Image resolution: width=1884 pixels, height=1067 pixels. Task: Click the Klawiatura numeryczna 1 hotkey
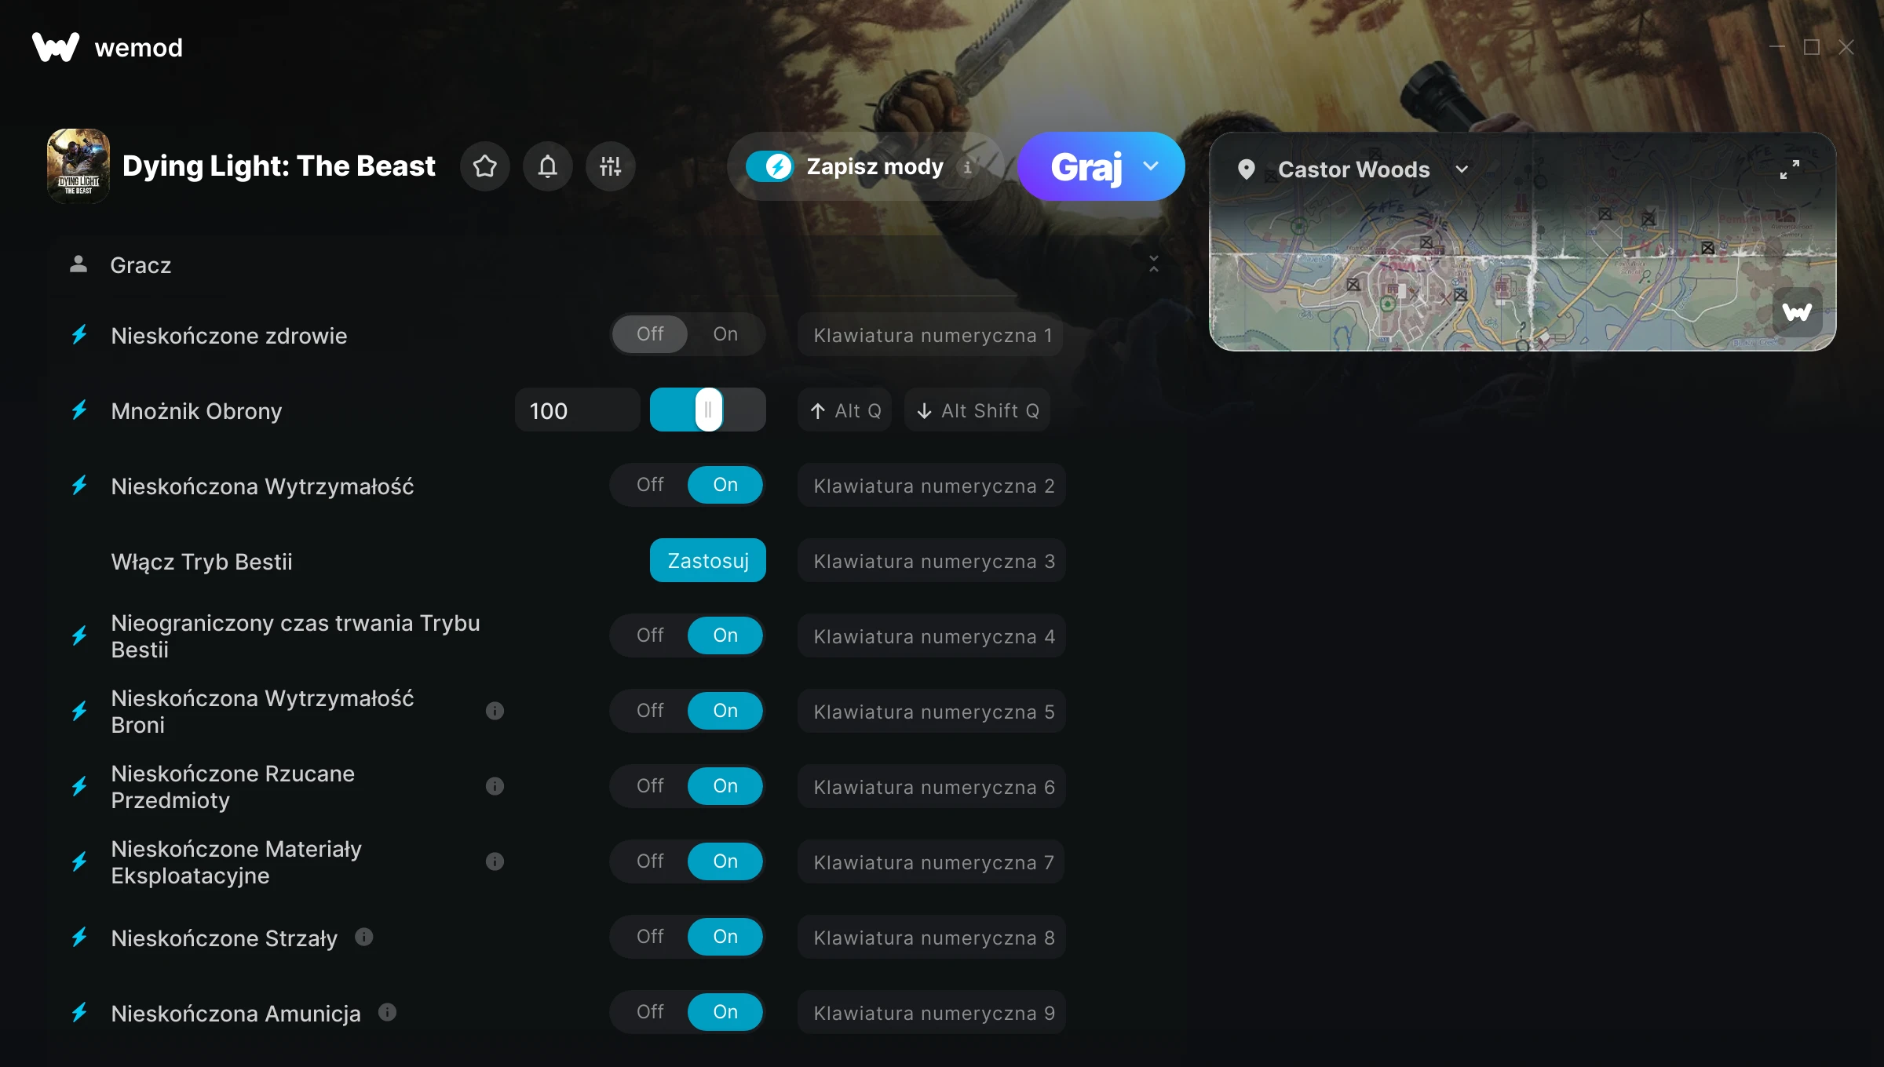(931, 335)
